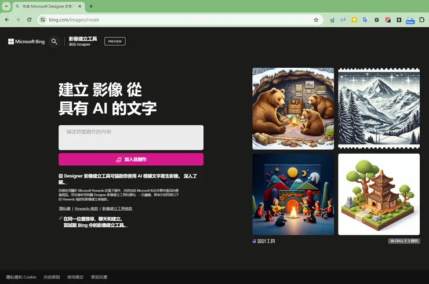Reload the current page

(29, 20)
